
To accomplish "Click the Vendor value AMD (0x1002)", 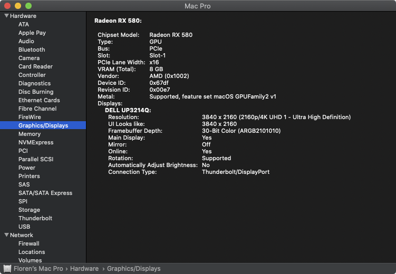I will pos(169,76).
